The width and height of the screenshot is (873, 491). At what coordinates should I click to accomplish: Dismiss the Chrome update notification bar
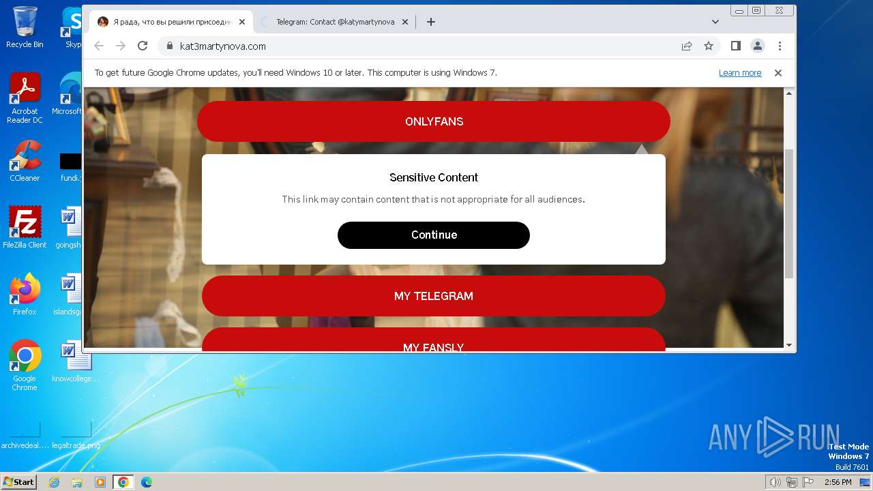coord(778,73)
